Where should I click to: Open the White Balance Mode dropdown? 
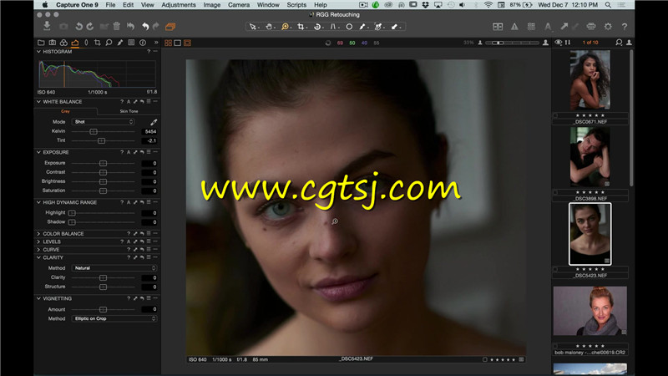[x=103, y=122]
